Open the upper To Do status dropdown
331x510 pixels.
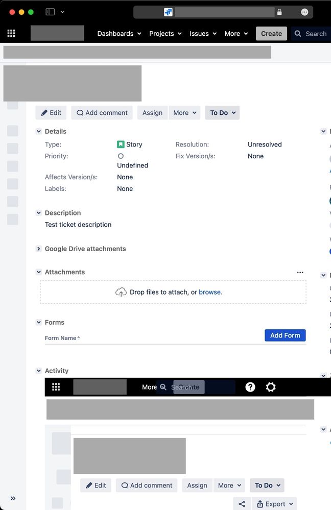222,112
